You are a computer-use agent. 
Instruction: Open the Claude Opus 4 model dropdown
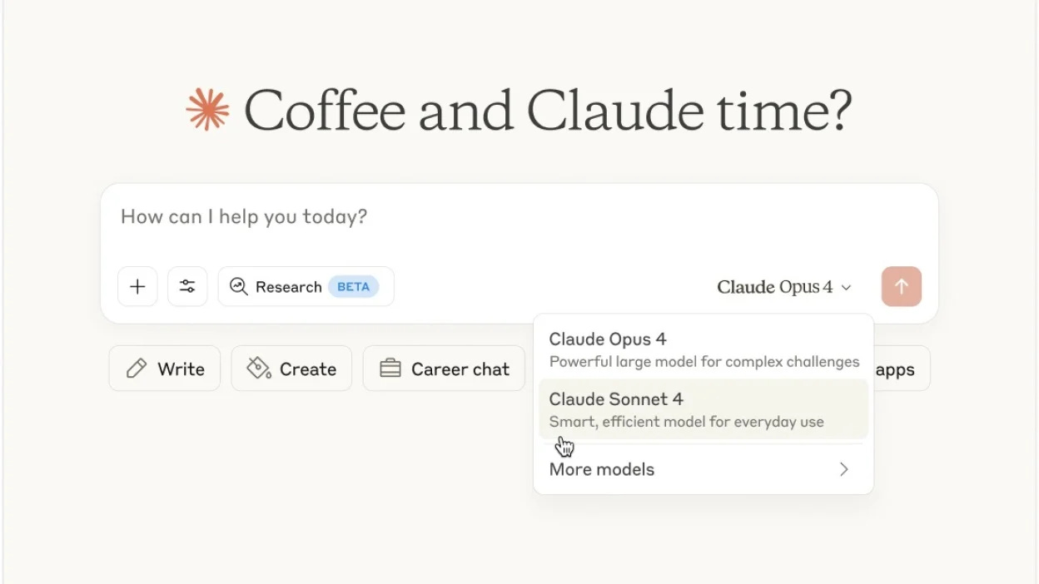[783, 286]
